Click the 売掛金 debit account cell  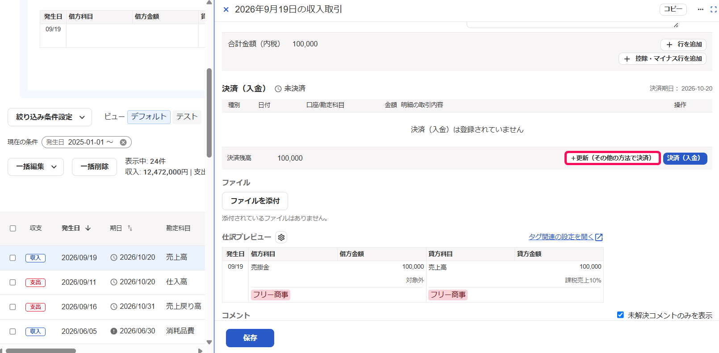pyautogui.click(x=260, y=267)
